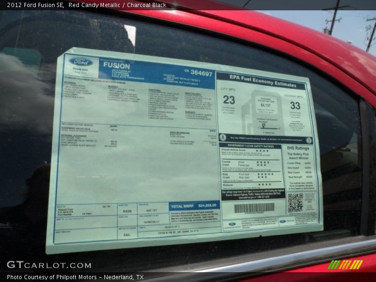The height and width of the screenshot is (282, 376).
Task: Click the Government 5-Star Safety Ratings header
Action: click(251, 146)
